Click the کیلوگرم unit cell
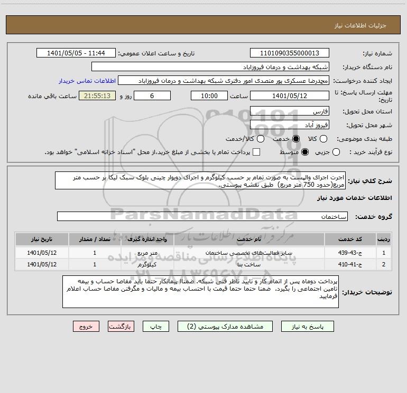Viewport: 407px width, 393px height. 147,264
